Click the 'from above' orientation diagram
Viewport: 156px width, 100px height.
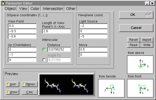140,65
